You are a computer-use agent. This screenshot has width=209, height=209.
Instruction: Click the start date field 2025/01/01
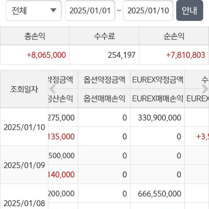[x=90, y=10]
